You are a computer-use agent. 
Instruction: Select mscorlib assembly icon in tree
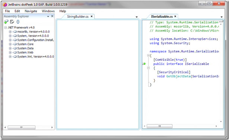[15, 32]
